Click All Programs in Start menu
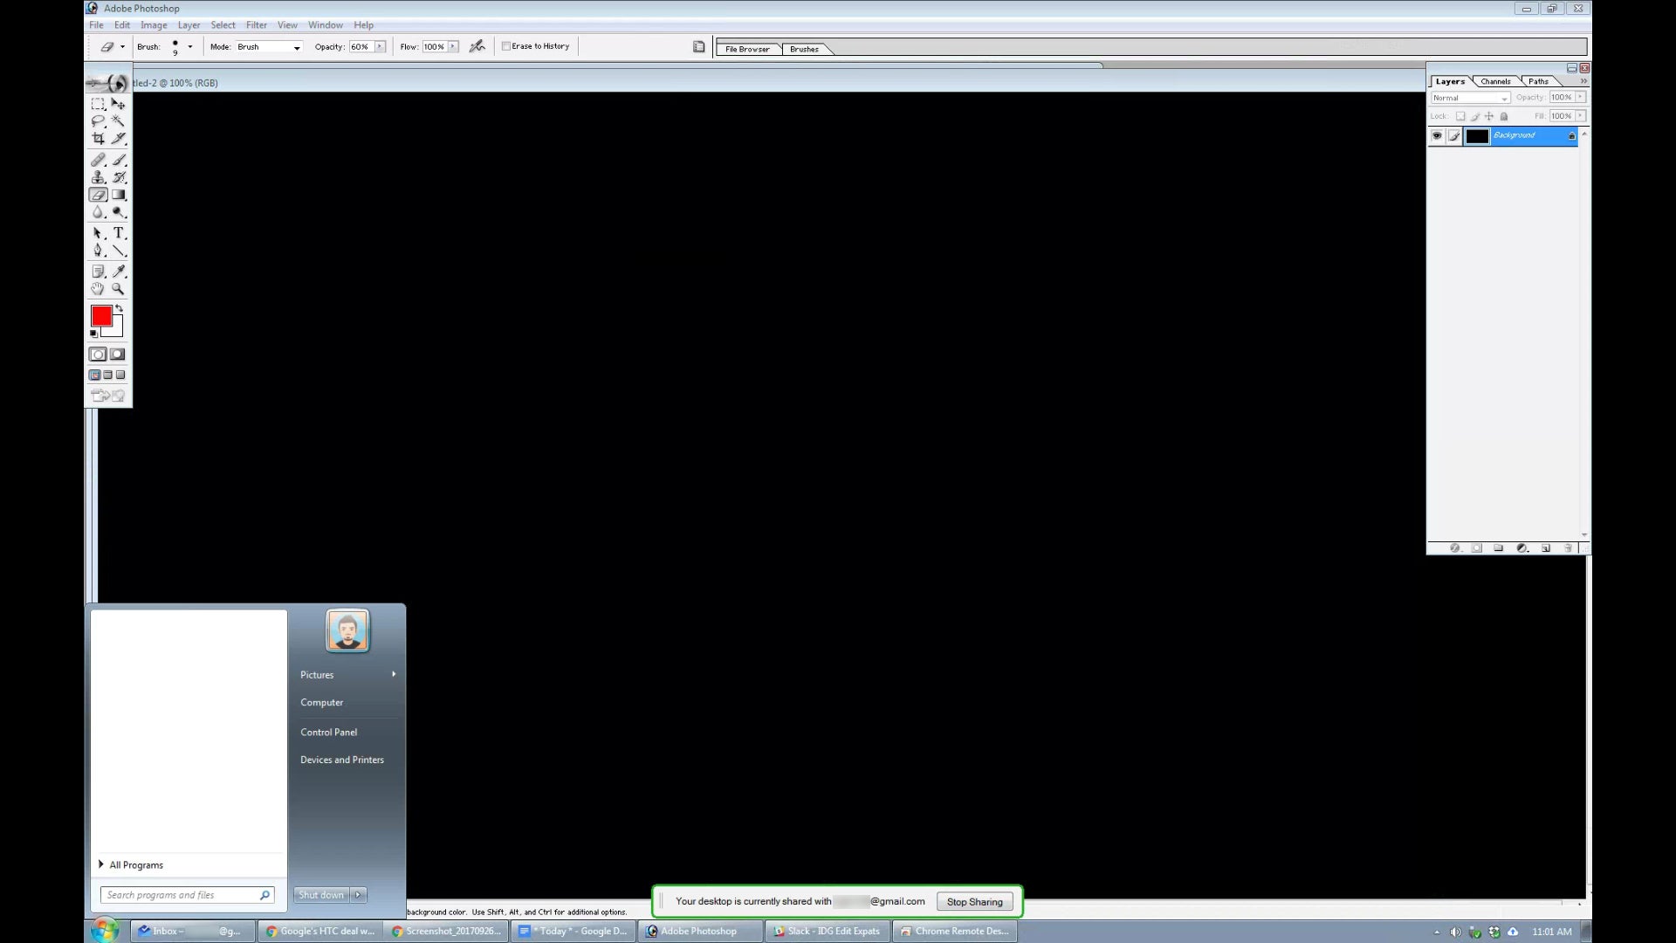The width and height of the screenshot is (1676, 943). tap(136, 864)
